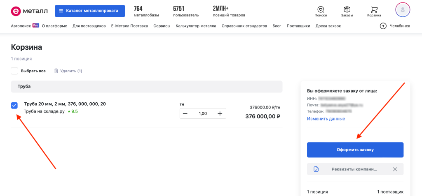422x196 pixels.
Task: Click the trash icon next to Удалить
Action: click(56, 71)
